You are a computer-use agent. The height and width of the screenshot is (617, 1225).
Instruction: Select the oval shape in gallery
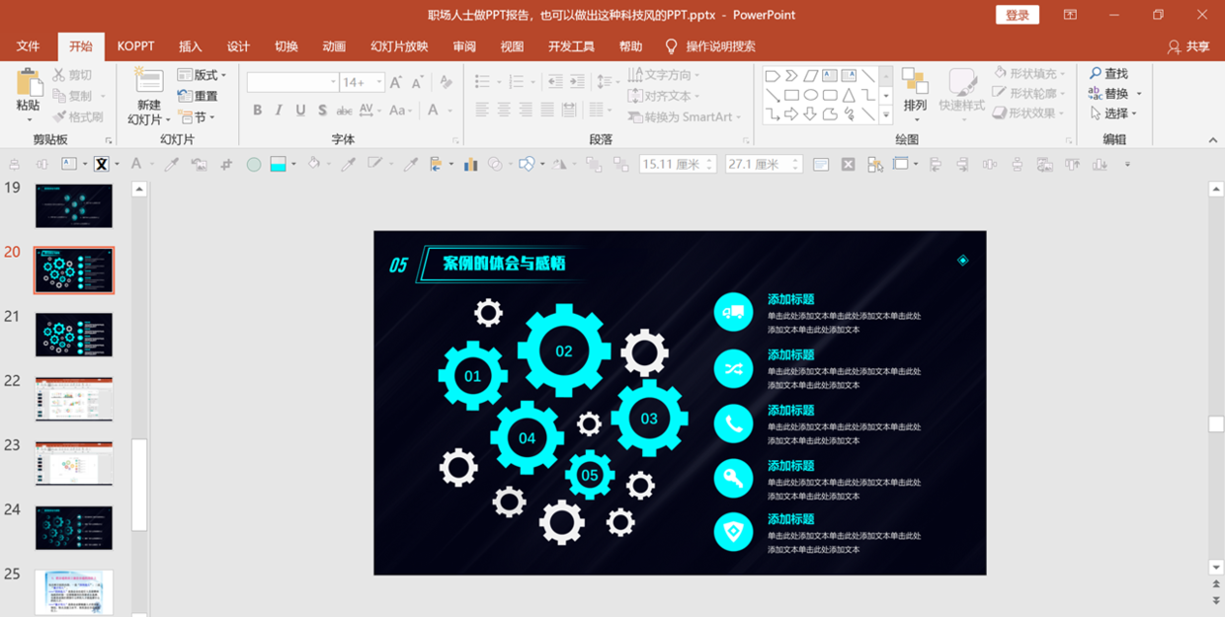811,96
